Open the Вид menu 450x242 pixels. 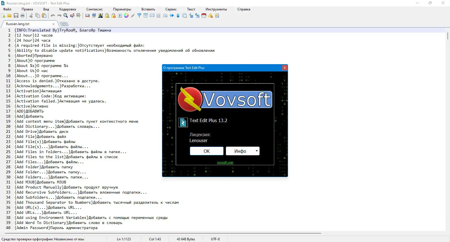click(46, 9)
